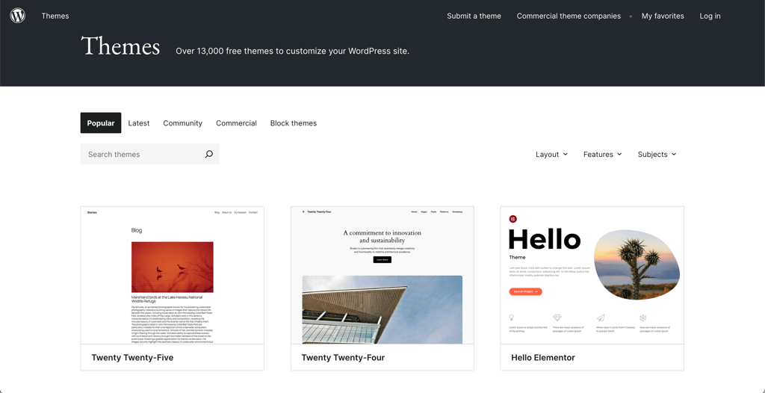The width and height of the screenshot is (765, 393).
Task: Click the Twenty Twenty-Five theme title
Action: coord(132,358)
